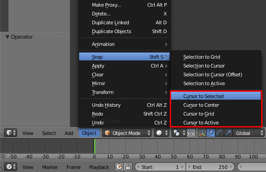This screenshot has height=172, width=266.
Task: Choose Cursor to Selected
Action: [x=216, y=96]
